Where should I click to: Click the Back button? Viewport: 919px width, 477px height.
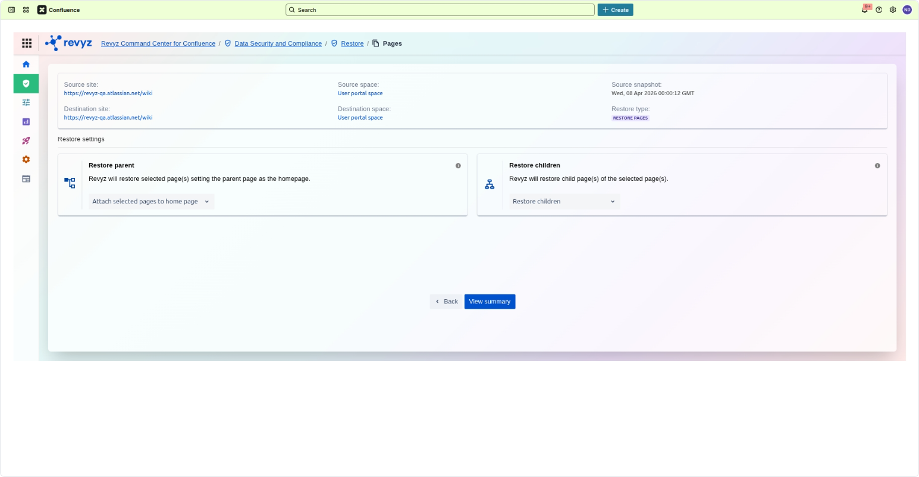click(x=446, y=302)
